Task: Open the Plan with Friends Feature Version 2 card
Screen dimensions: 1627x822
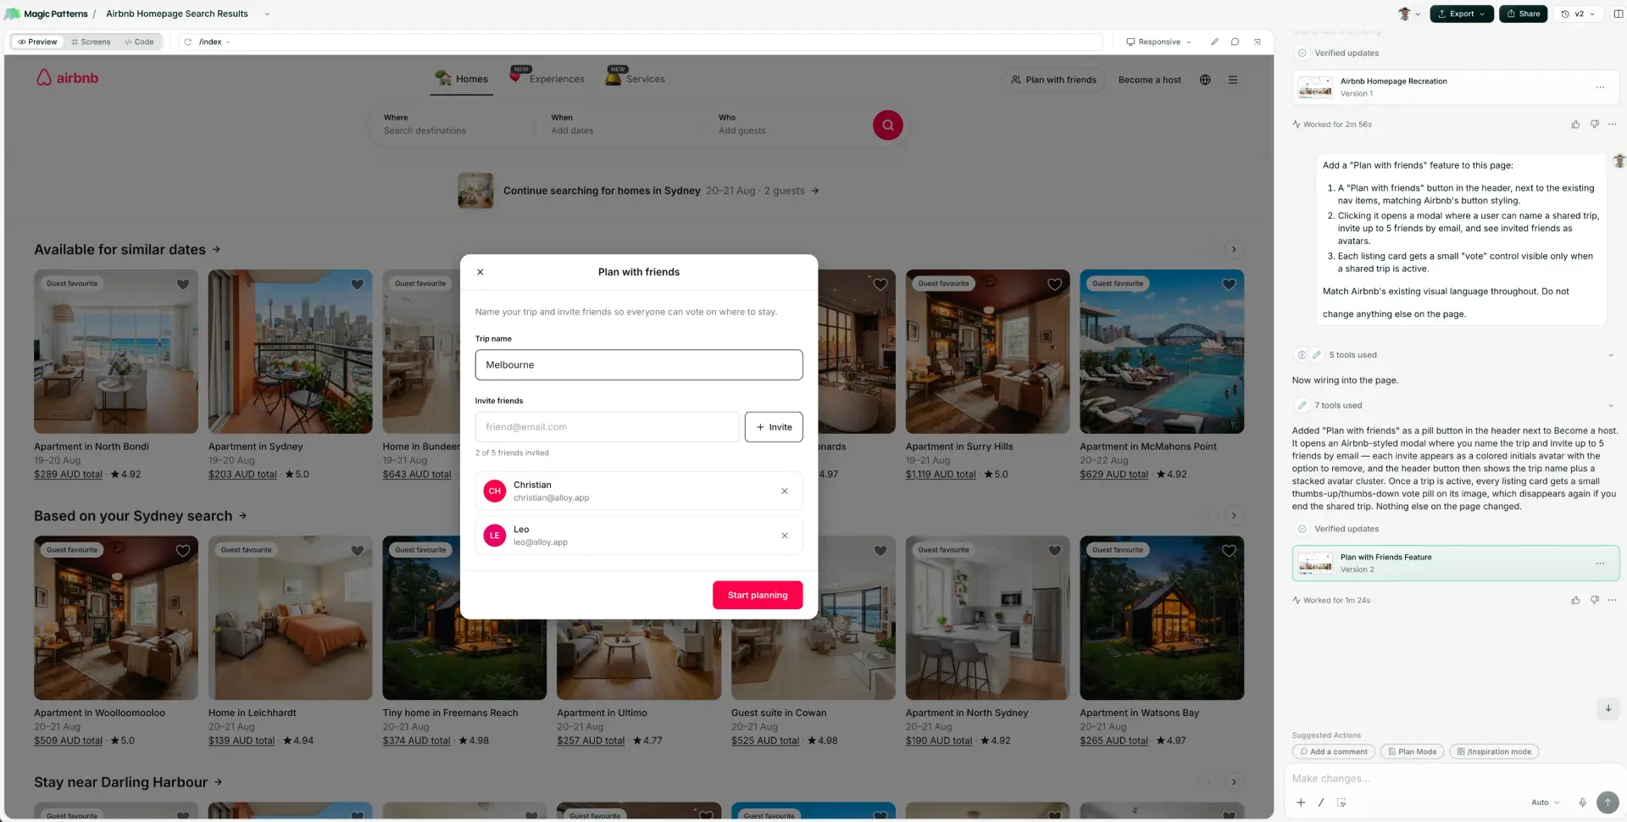Action: click(x=1455, y=564)
